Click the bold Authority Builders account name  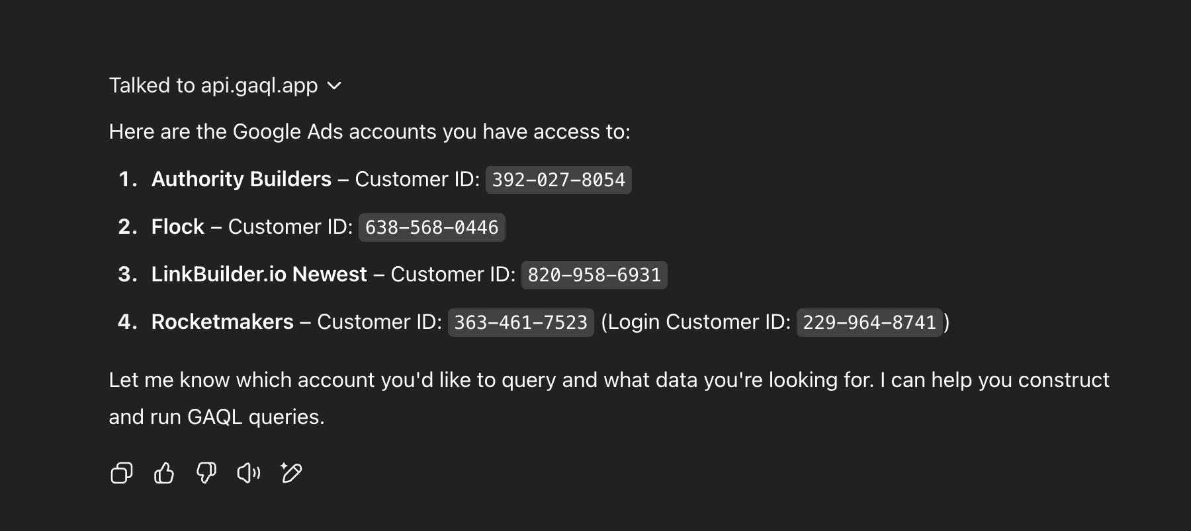tap(241, 179)
